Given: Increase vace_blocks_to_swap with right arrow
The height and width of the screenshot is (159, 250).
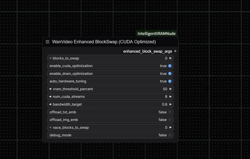Looking at the screenshot, I should (x=170, y=127).
